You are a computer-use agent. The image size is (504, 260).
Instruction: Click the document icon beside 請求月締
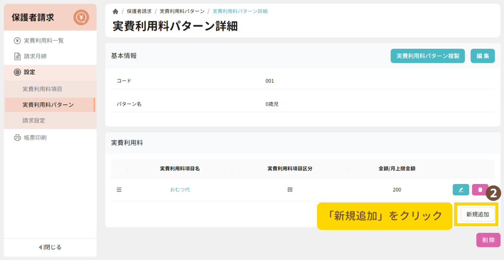click(17, 57)
